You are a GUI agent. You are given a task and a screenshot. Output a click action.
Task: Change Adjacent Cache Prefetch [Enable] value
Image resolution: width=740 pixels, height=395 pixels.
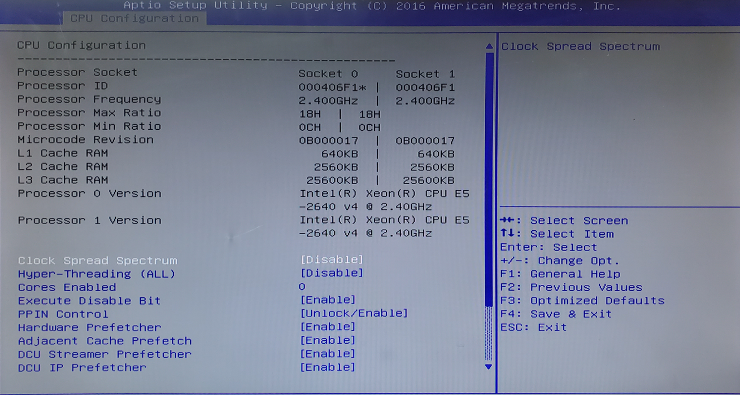(x=328, y=340)
